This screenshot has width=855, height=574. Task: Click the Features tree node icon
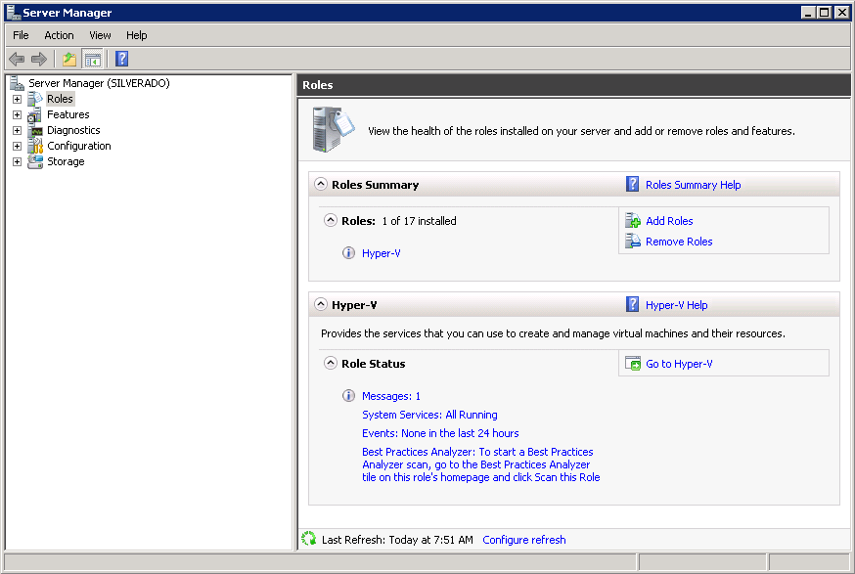point(35,114)
